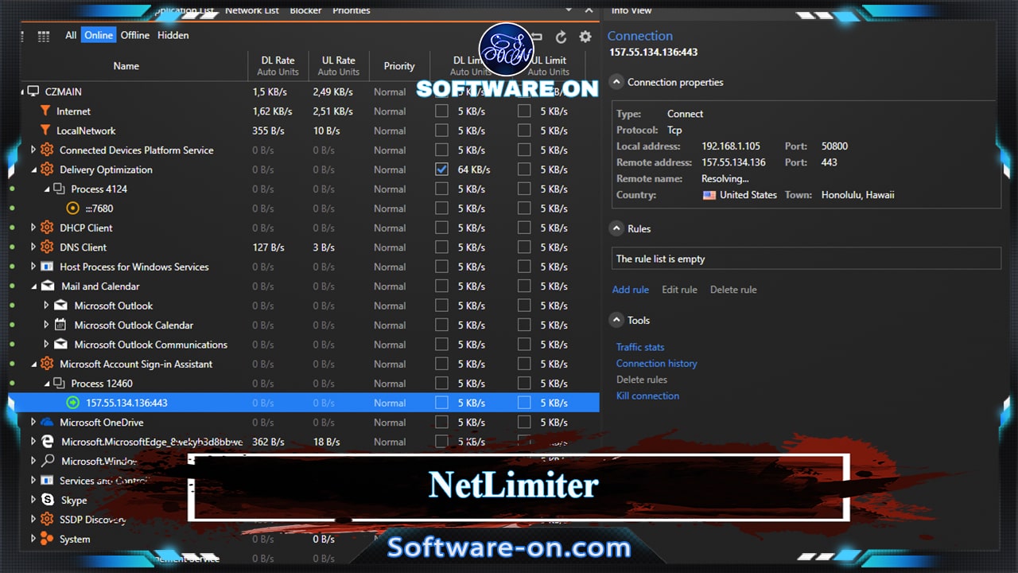
Task: Open Traffic stats tool
Action: 640,347
